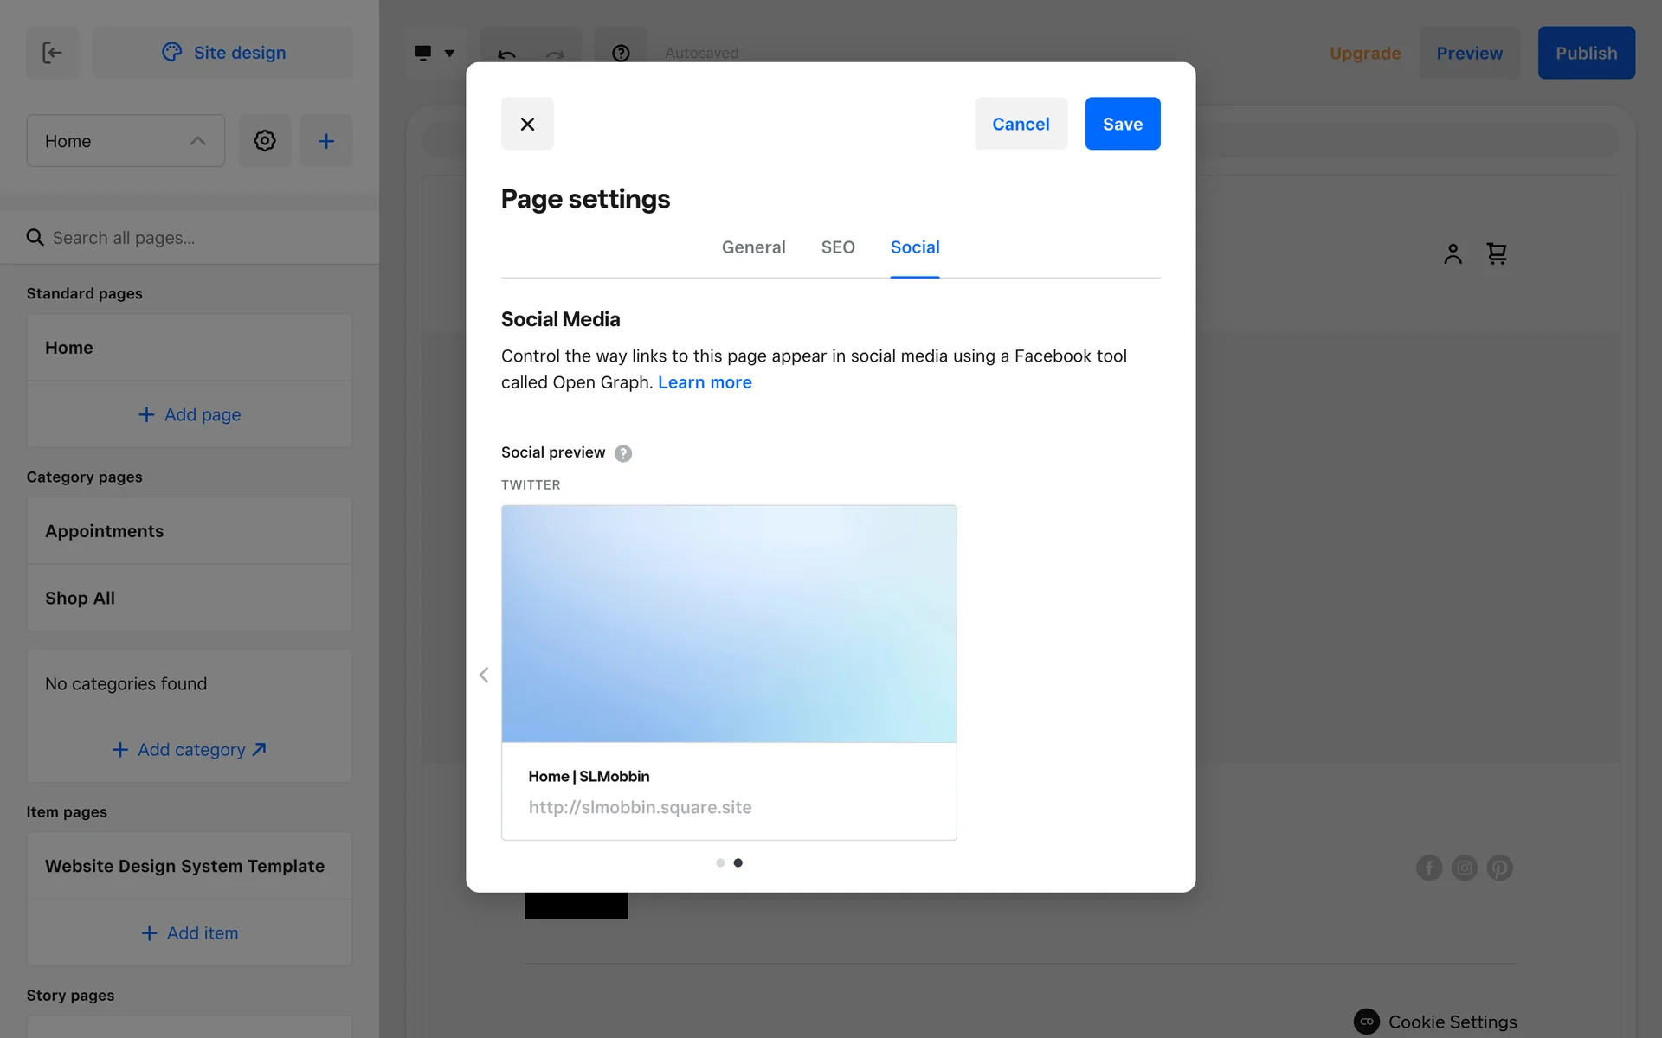Viewport: 1662px width, 1038px height.
Task: Open the device view dropdown arrow
Action: 449,53
